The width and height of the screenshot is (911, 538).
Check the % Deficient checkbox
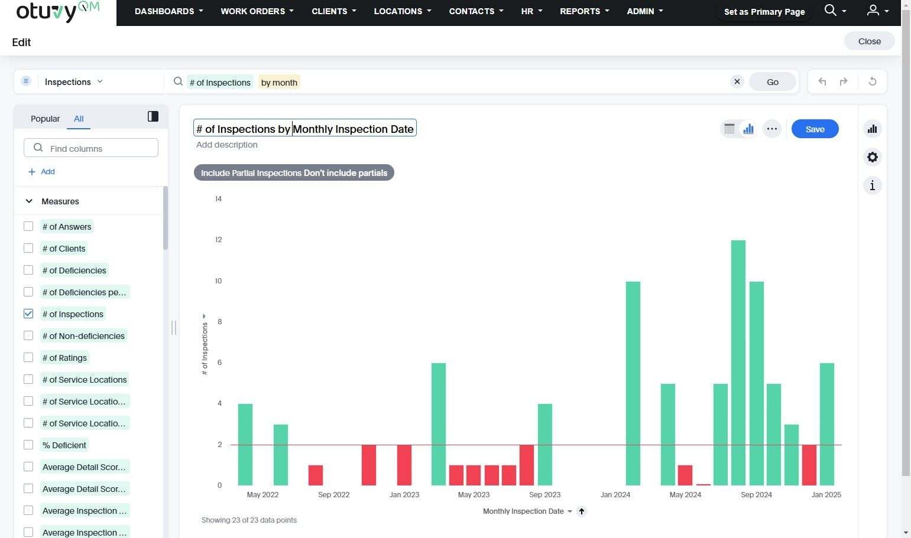(28, 445)
